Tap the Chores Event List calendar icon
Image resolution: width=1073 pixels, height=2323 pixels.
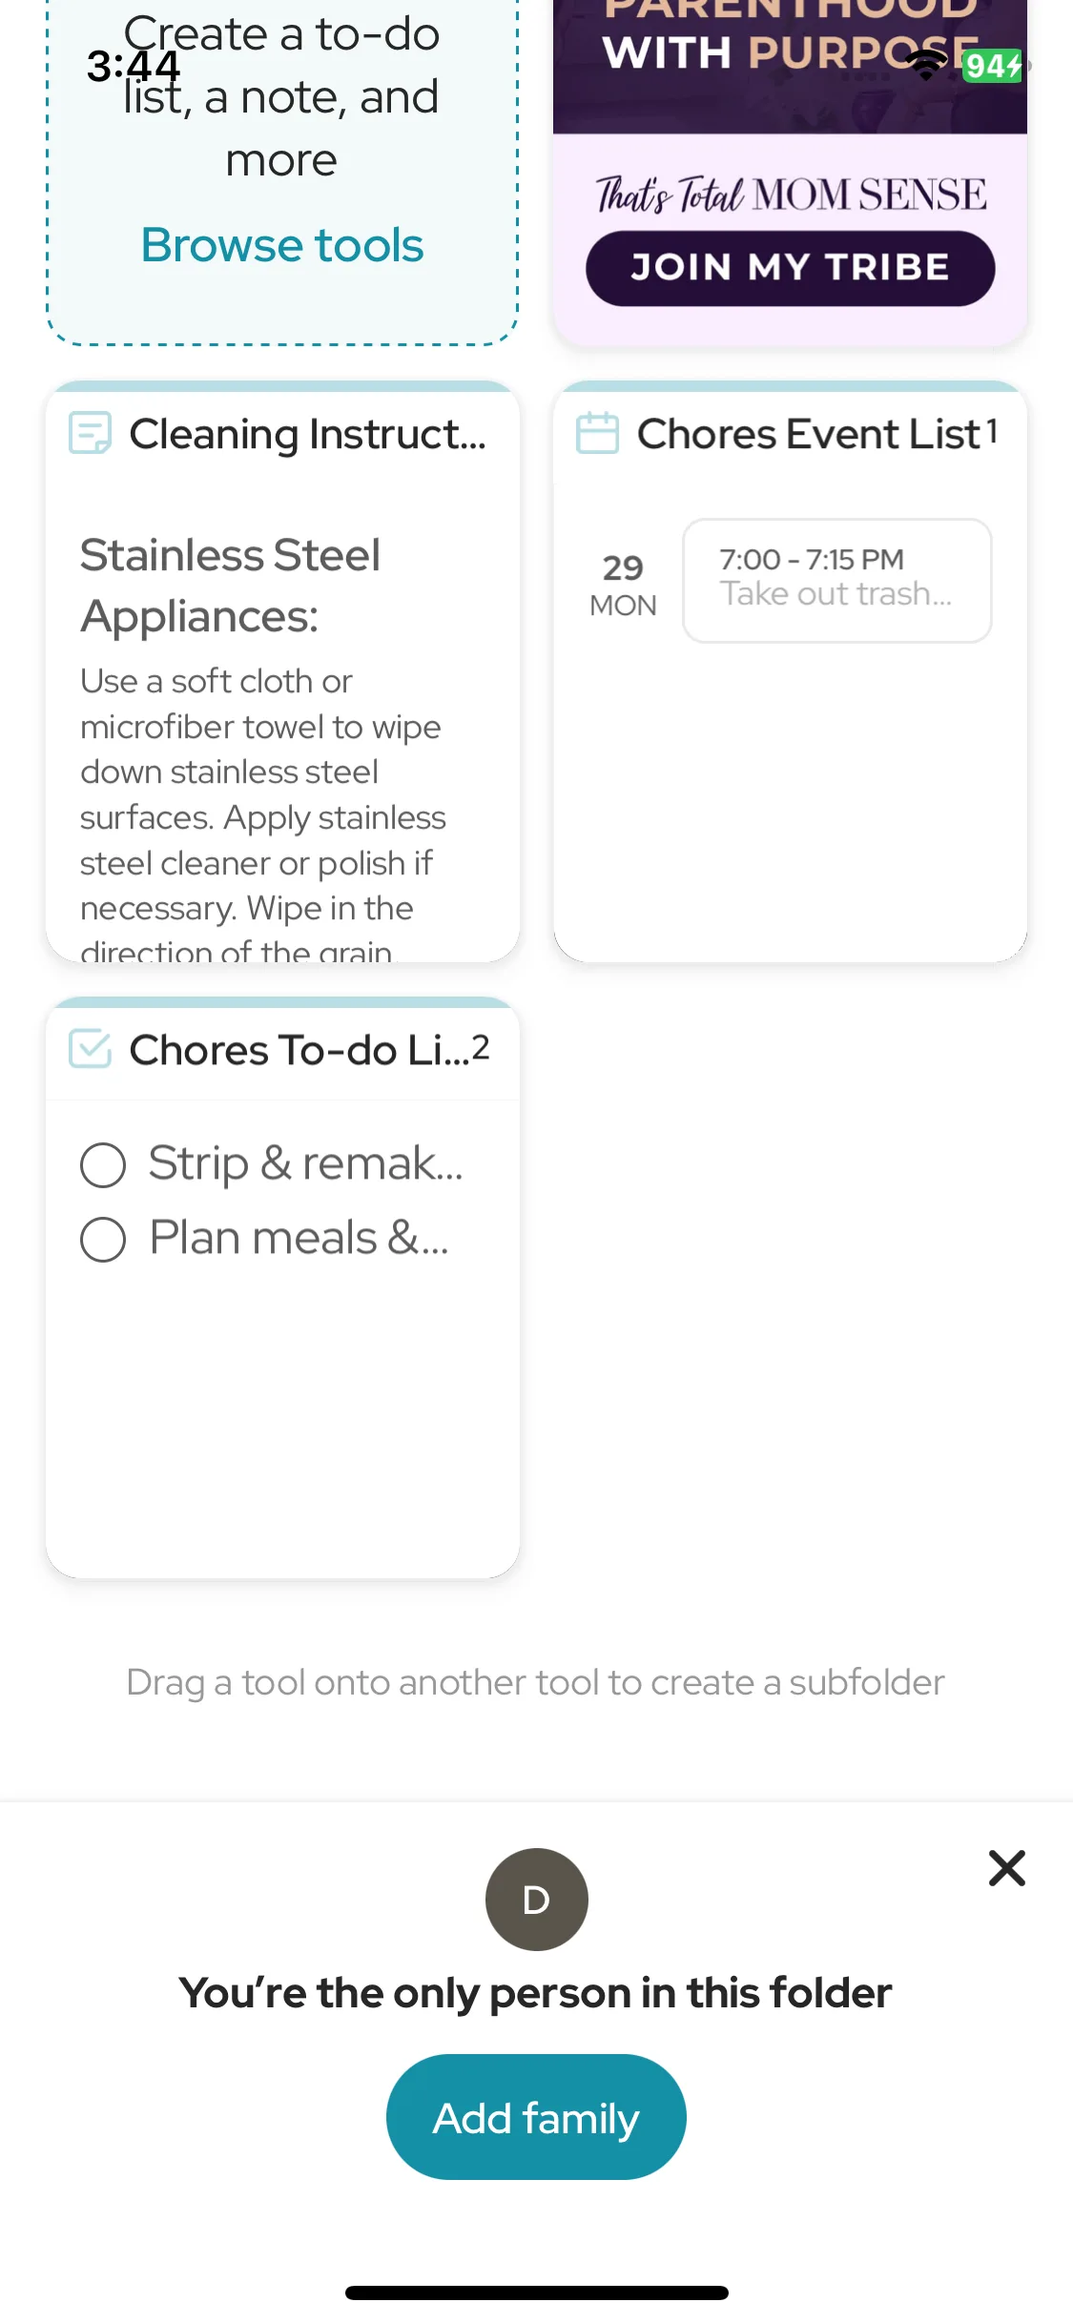click(598, 433)
